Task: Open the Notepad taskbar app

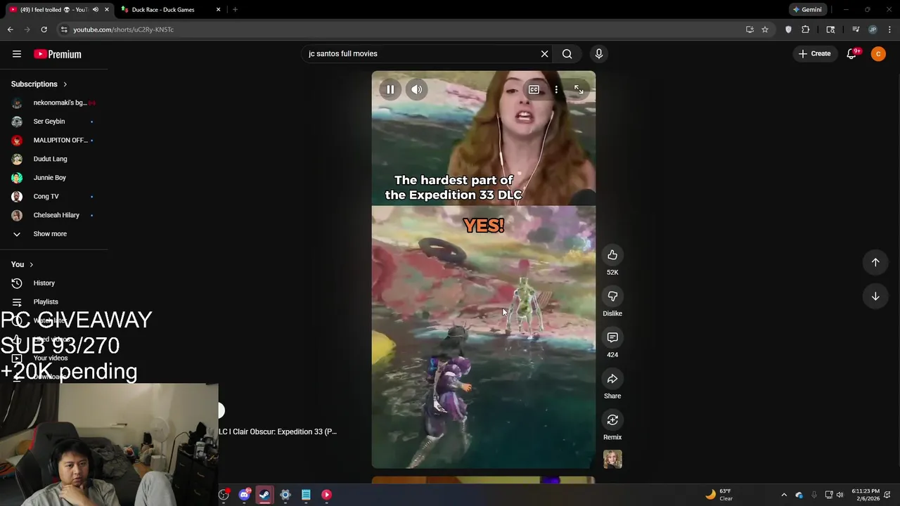Action: pos(306,495)
